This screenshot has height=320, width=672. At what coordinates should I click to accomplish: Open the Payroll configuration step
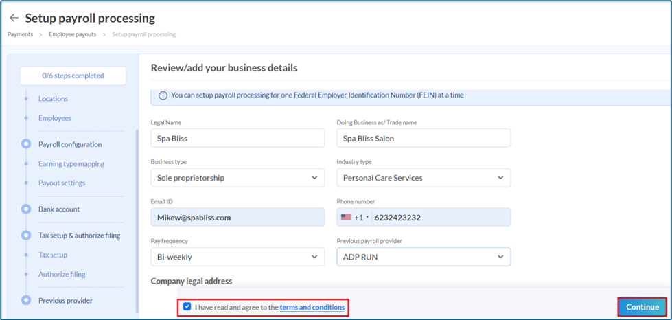[70, 145]
